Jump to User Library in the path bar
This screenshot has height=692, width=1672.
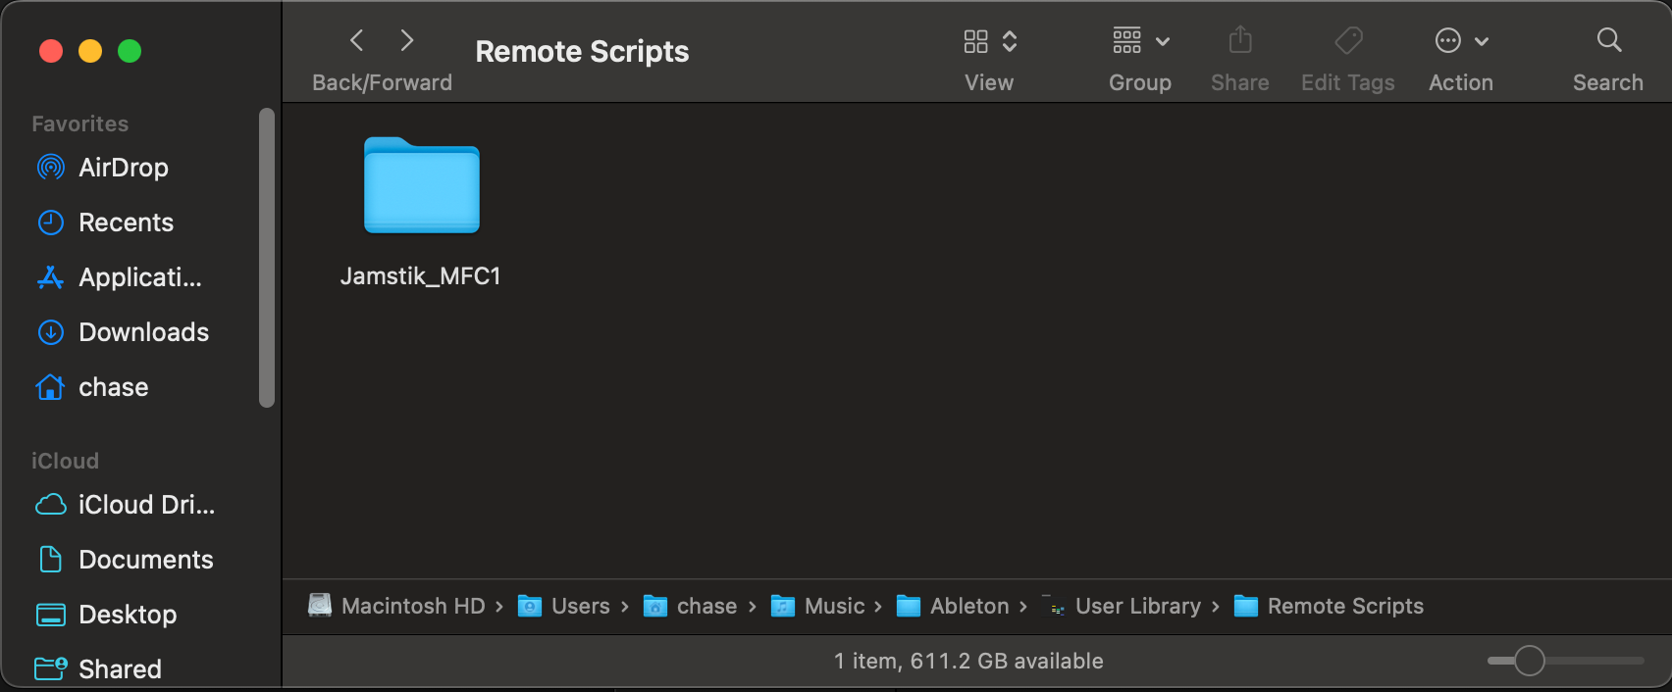(1138, 606)
